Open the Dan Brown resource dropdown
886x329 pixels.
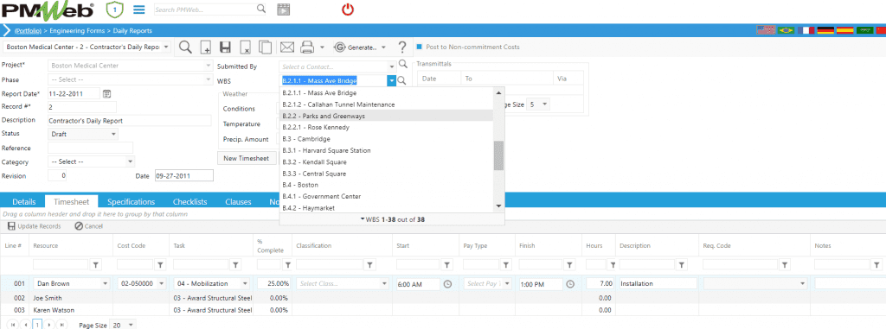[105, 284]
